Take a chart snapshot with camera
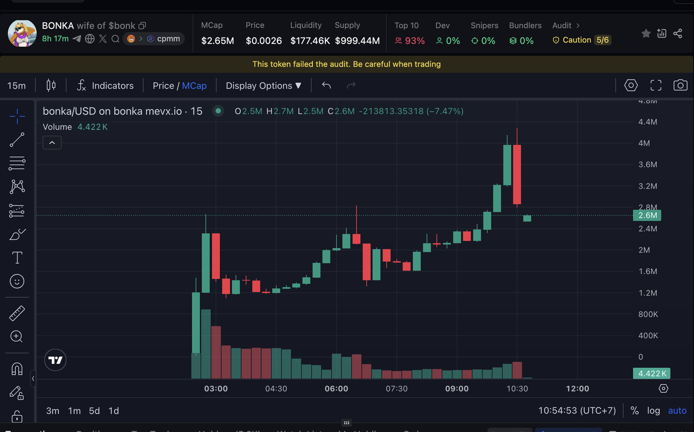694x432 pixels. (x=681, y=85)
